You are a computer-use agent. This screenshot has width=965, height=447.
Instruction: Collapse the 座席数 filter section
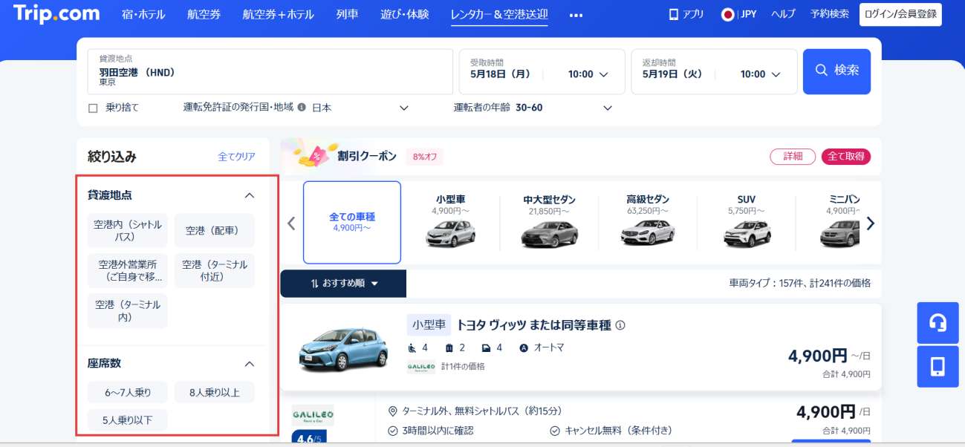250,364
